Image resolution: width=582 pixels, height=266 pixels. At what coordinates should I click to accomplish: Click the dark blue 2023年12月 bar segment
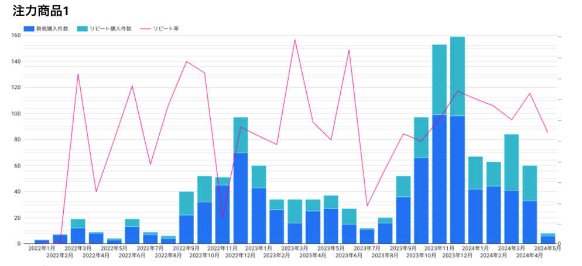(457, 179)
